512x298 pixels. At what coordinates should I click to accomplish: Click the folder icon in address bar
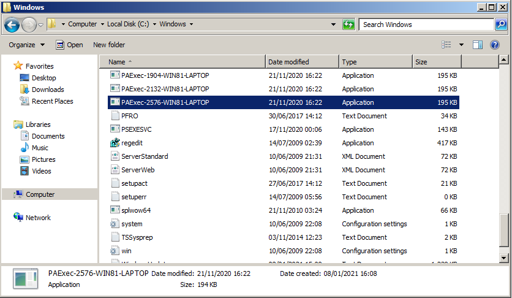[51, 24]
